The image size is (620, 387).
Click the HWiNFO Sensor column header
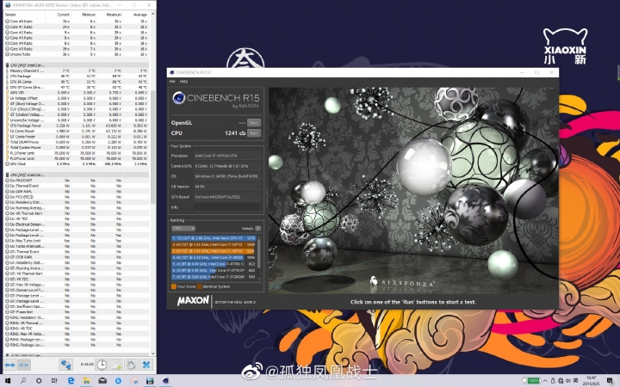[x=25, y=15]
